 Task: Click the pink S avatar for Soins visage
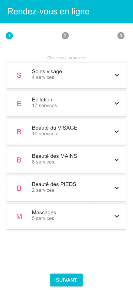[x=19, y=75]
